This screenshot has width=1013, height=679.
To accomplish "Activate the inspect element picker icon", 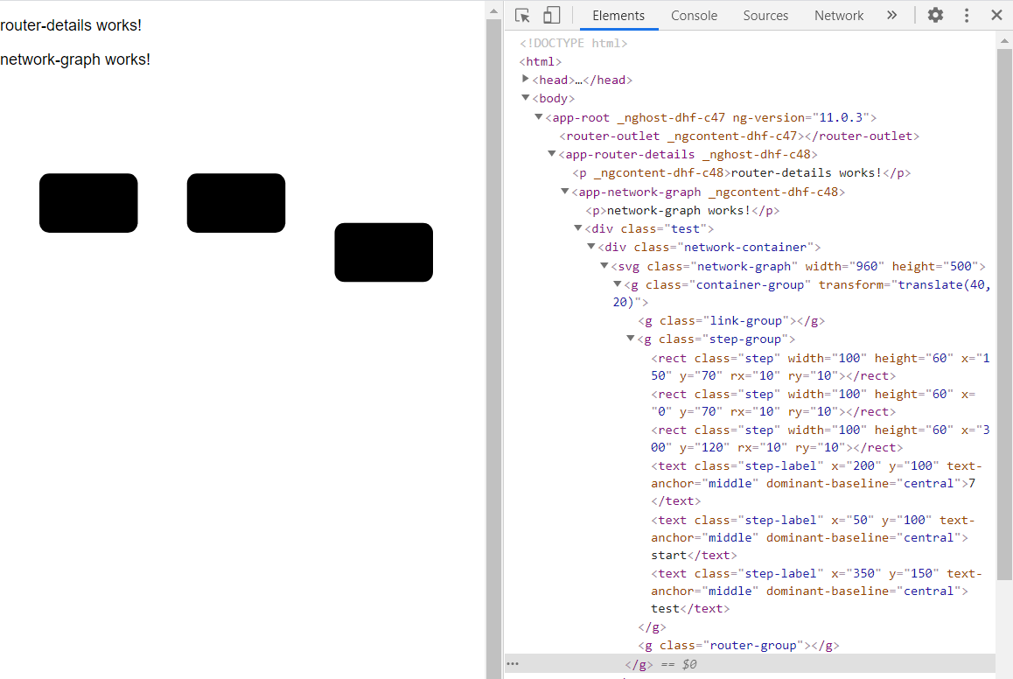I will point(522,15).
